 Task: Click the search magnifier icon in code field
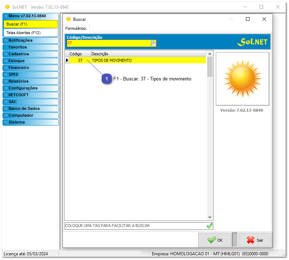(153, 43)
